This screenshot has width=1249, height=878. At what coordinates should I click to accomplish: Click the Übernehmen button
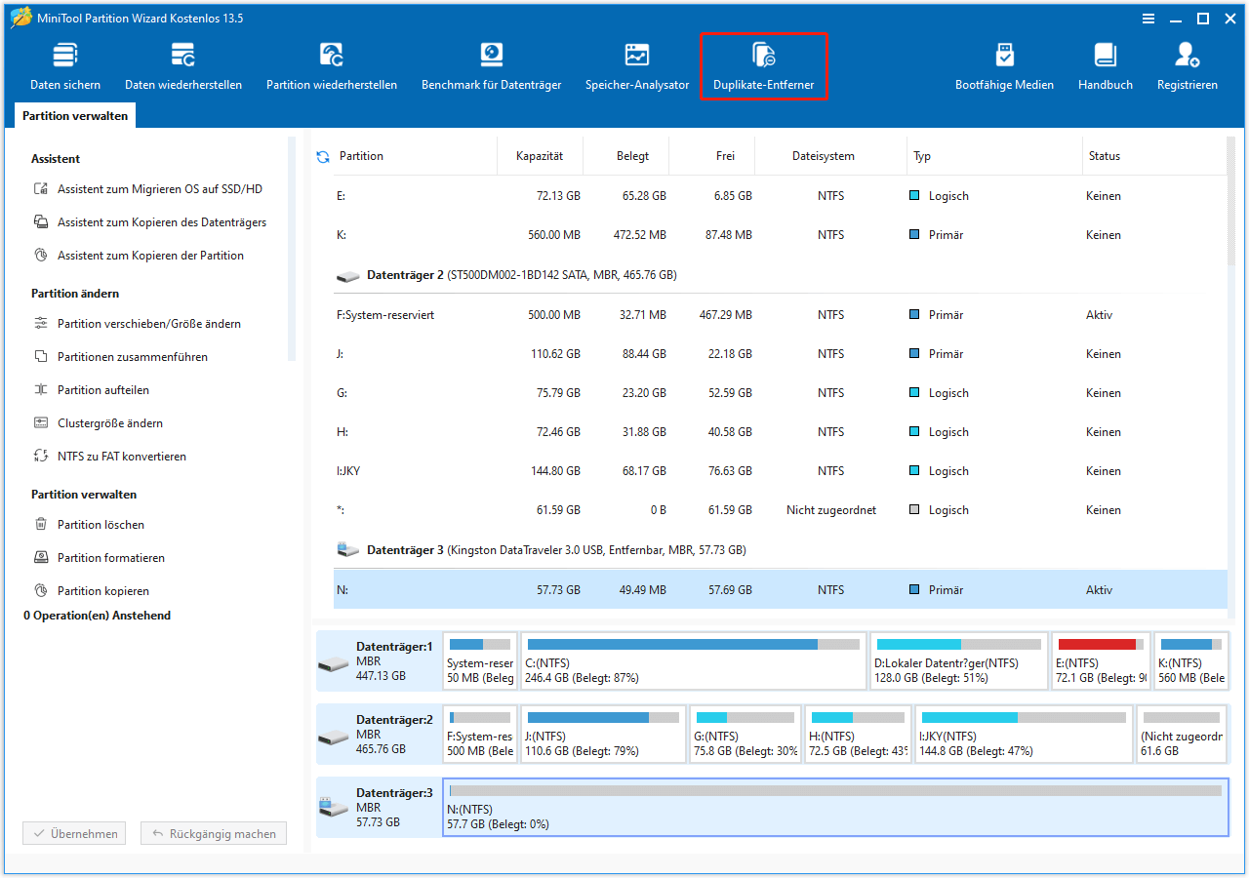pos(73,832)
